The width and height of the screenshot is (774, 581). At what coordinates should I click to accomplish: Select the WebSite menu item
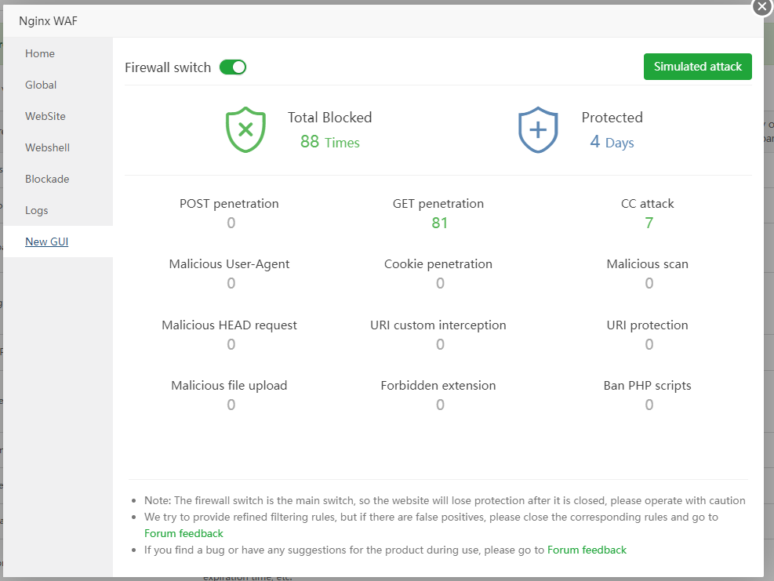coord(45,116)
